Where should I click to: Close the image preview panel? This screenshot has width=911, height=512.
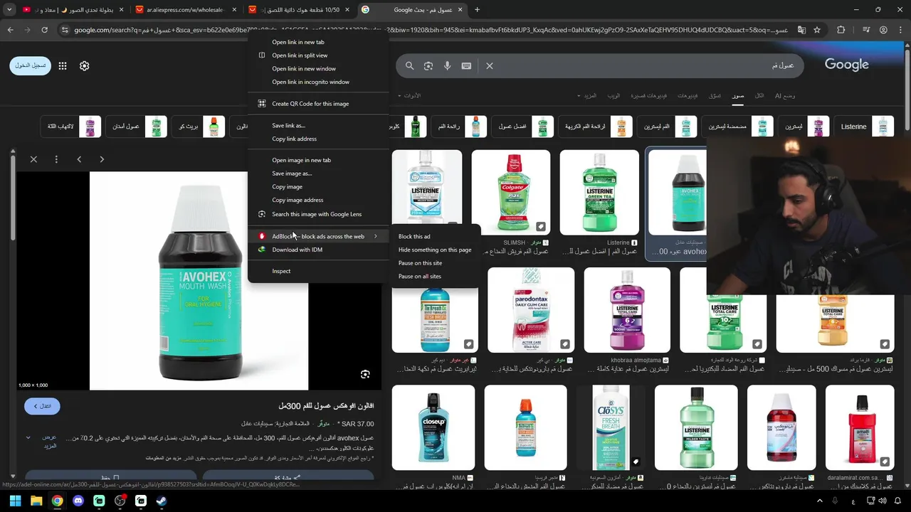pyautogui.click(x=33, y=159)
